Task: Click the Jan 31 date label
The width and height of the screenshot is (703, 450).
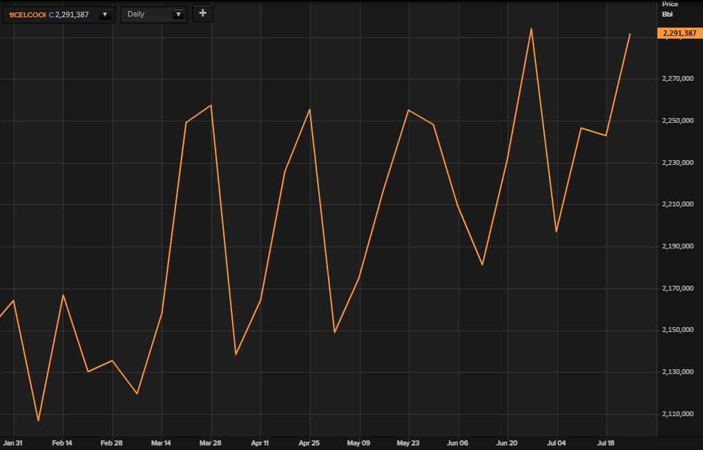Action: click(x=14, y=442)
